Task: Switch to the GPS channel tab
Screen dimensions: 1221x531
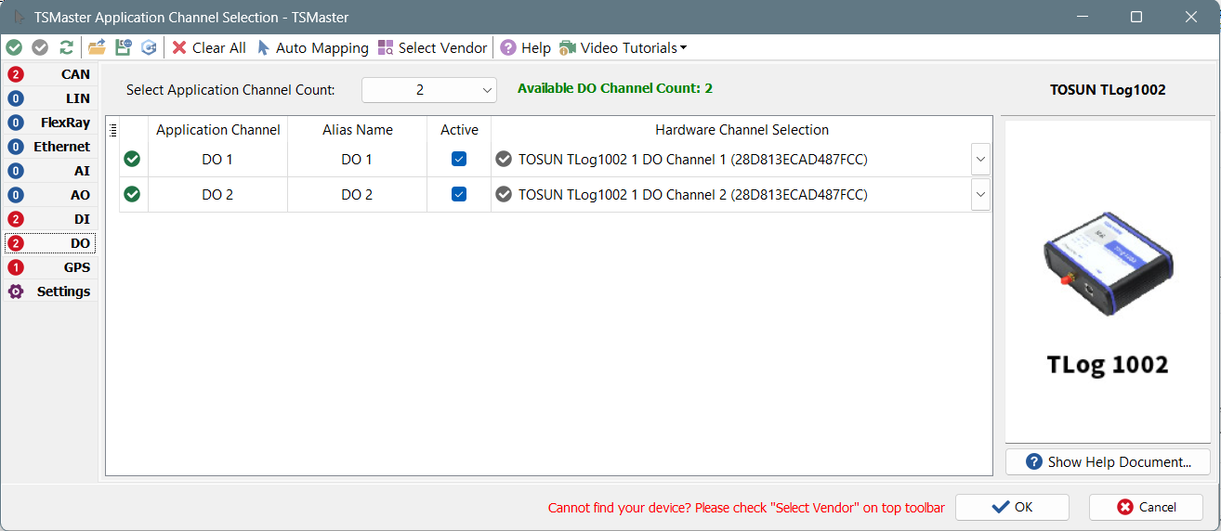Action: [50, 267]
